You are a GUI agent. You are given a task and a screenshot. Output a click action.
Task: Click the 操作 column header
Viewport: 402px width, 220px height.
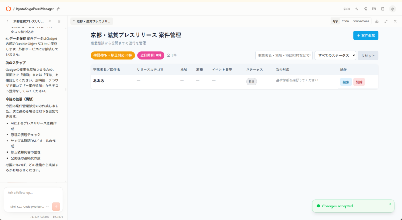click(x=344, y=70)
